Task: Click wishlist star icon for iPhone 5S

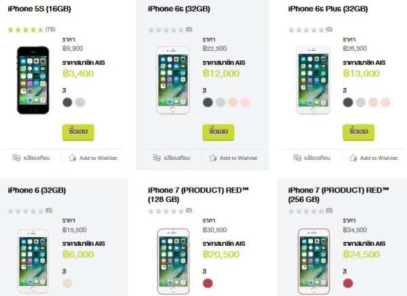Action: pos(73,158)
